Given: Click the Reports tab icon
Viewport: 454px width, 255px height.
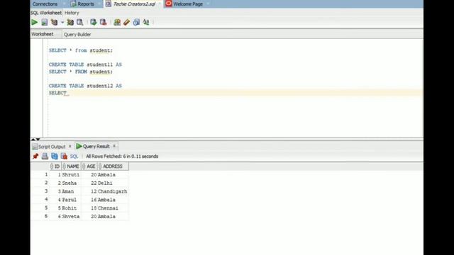Looking at the screenshot, I should tap(74, 4).
